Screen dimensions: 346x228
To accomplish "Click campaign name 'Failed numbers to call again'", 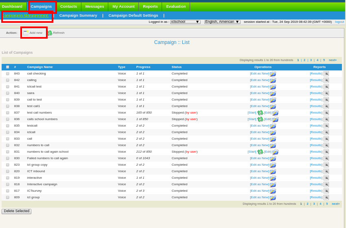I will pos(48,158).
